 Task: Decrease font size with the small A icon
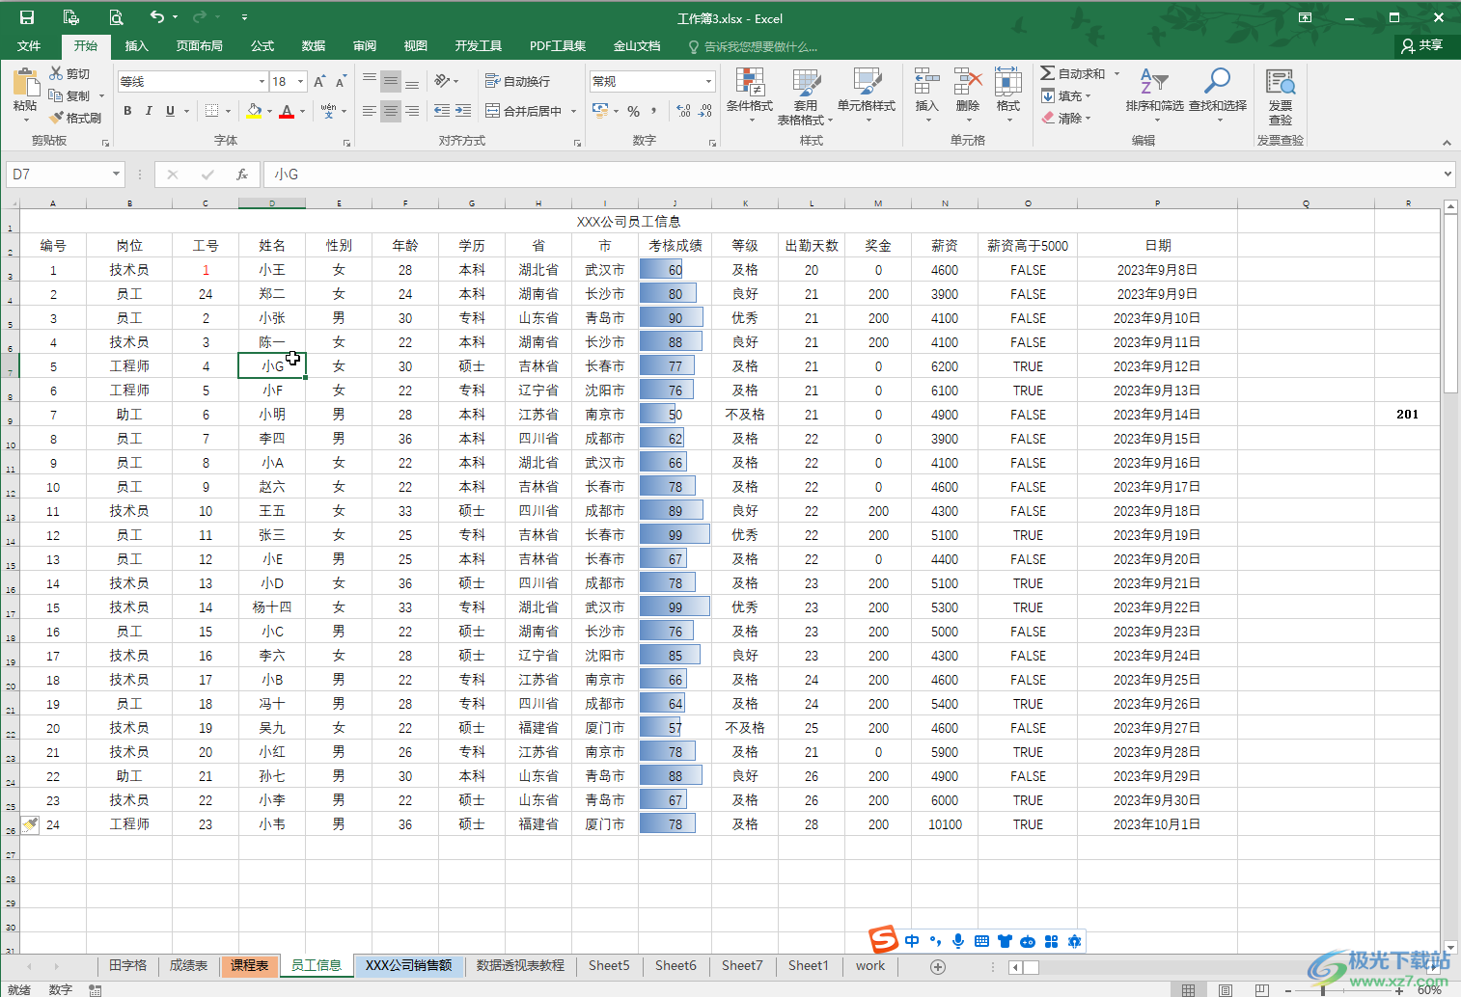pos(341,82)
